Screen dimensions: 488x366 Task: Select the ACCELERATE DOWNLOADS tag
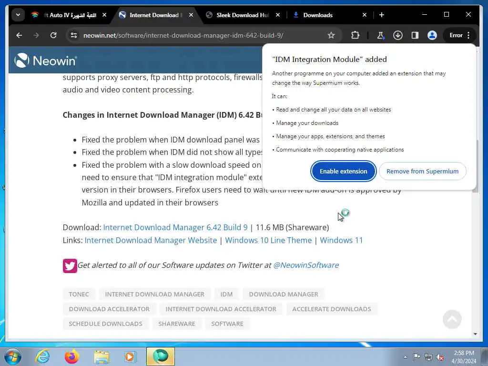332,309
